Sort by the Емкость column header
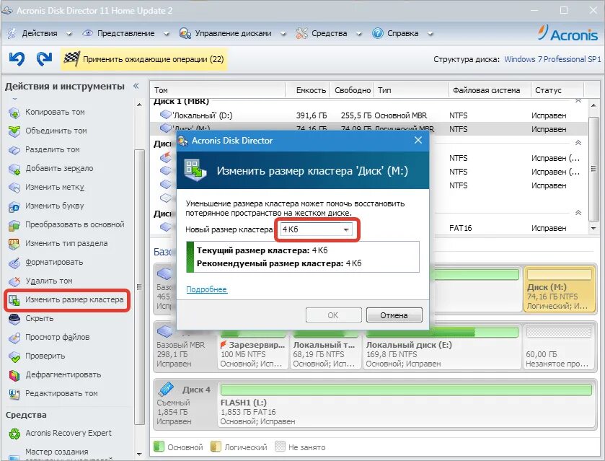Screen dimensions: 605x461 coord(307,90)
